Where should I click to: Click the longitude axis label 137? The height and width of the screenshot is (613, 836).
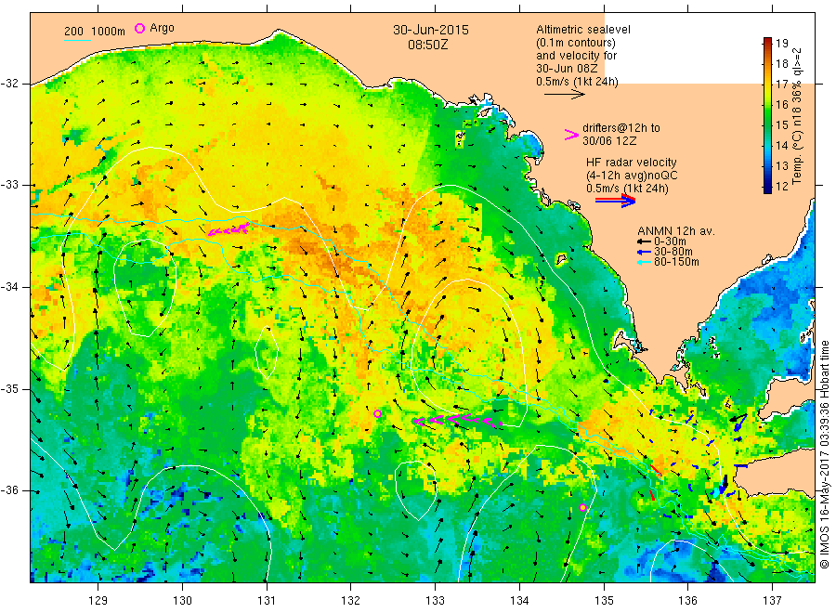coord(773,601)
